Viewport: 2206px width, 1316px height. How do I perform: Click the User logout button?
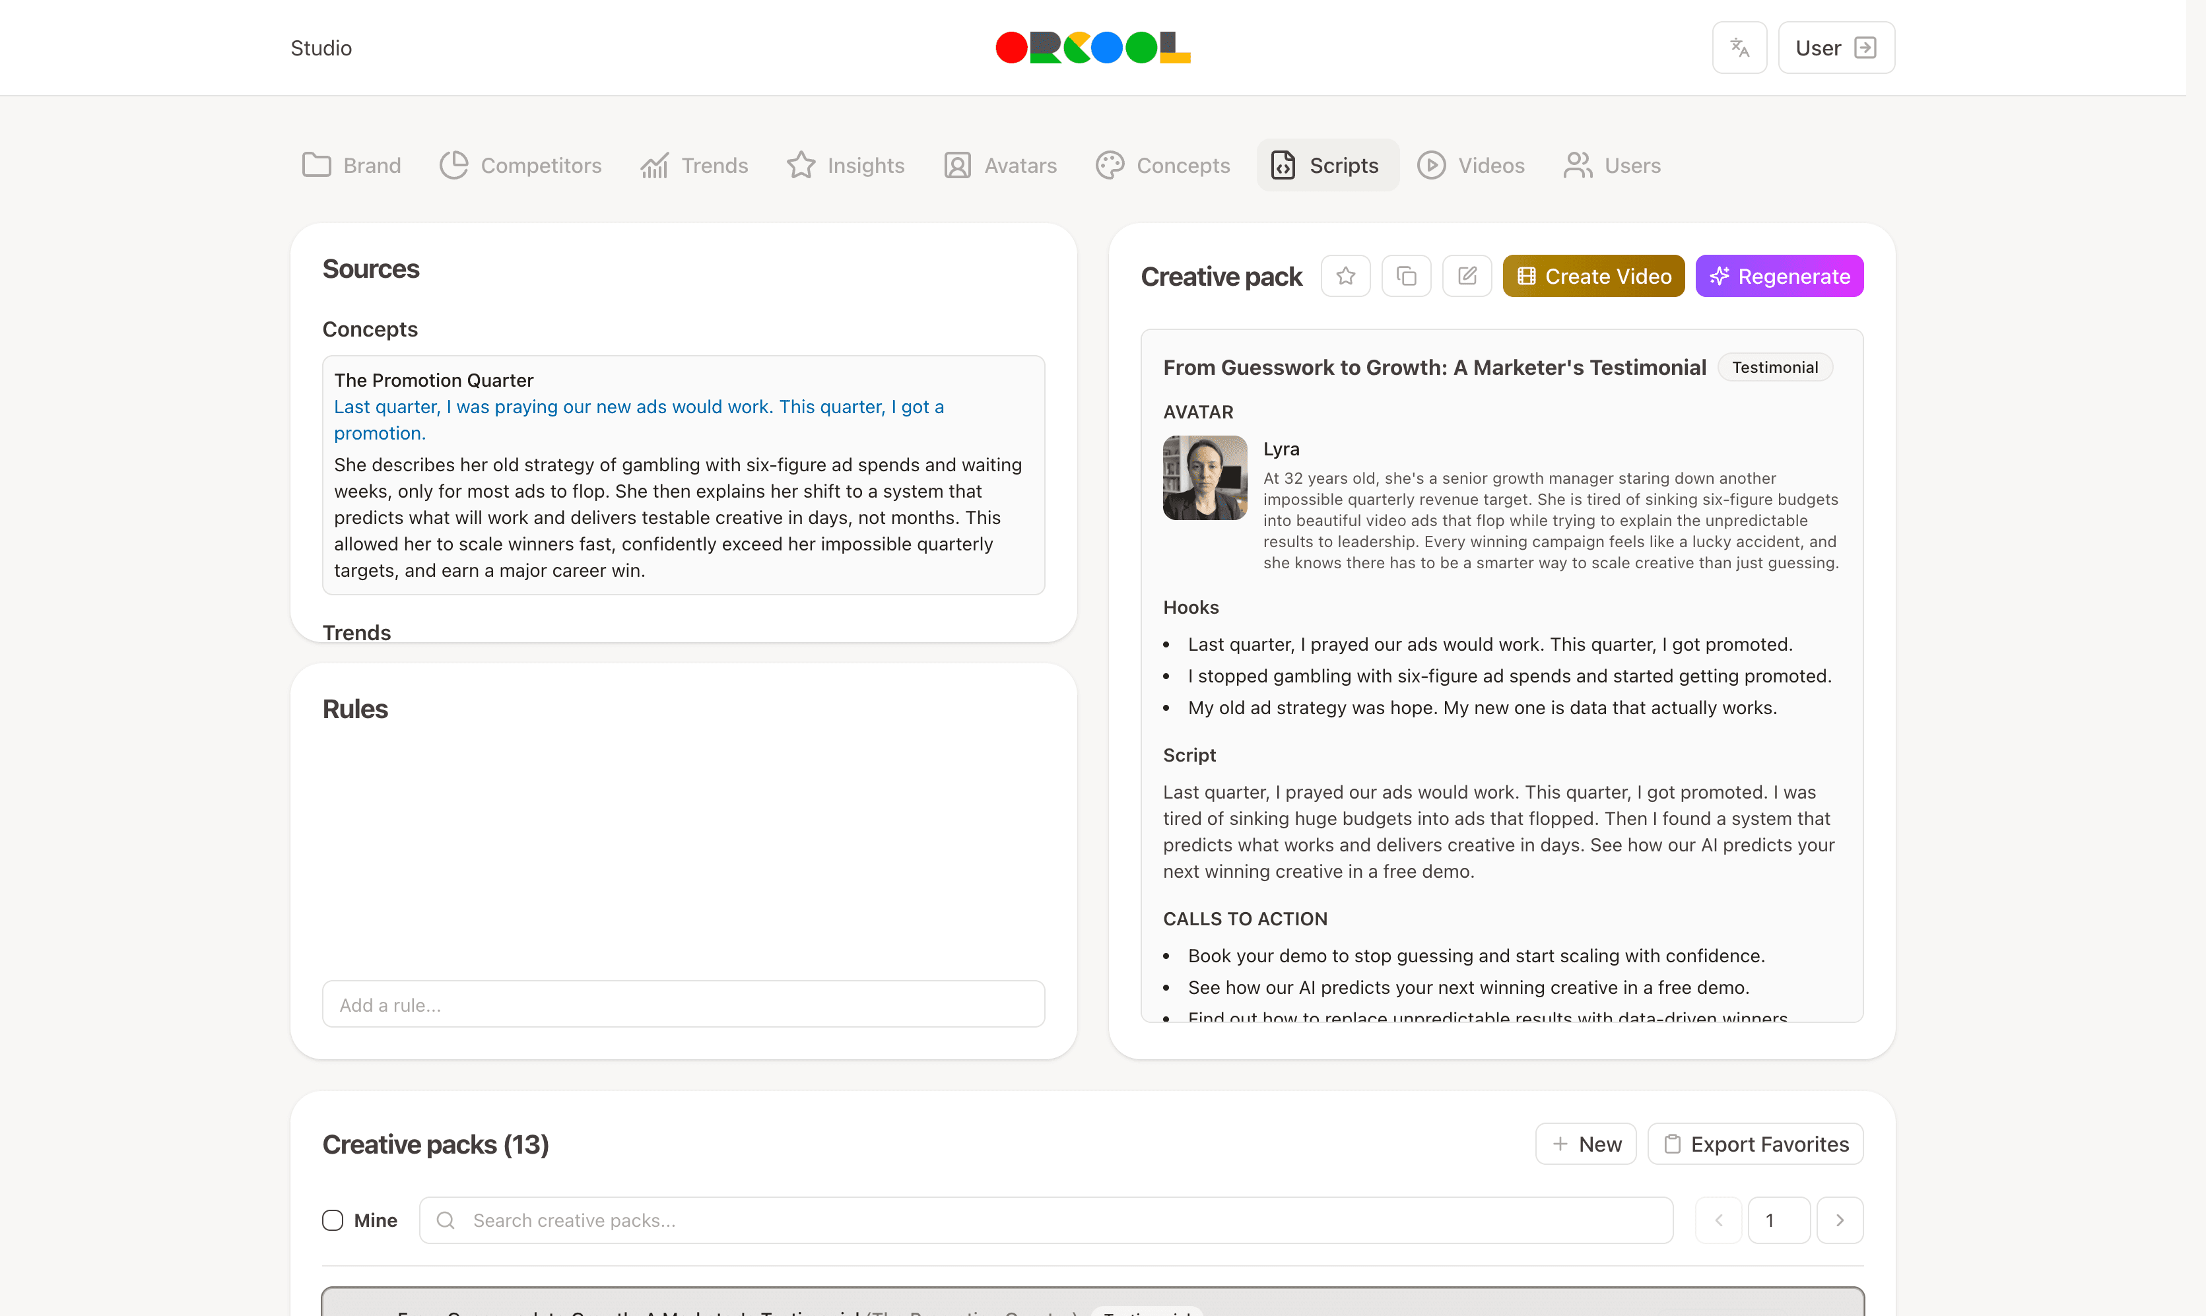[x=1836, y=48]
